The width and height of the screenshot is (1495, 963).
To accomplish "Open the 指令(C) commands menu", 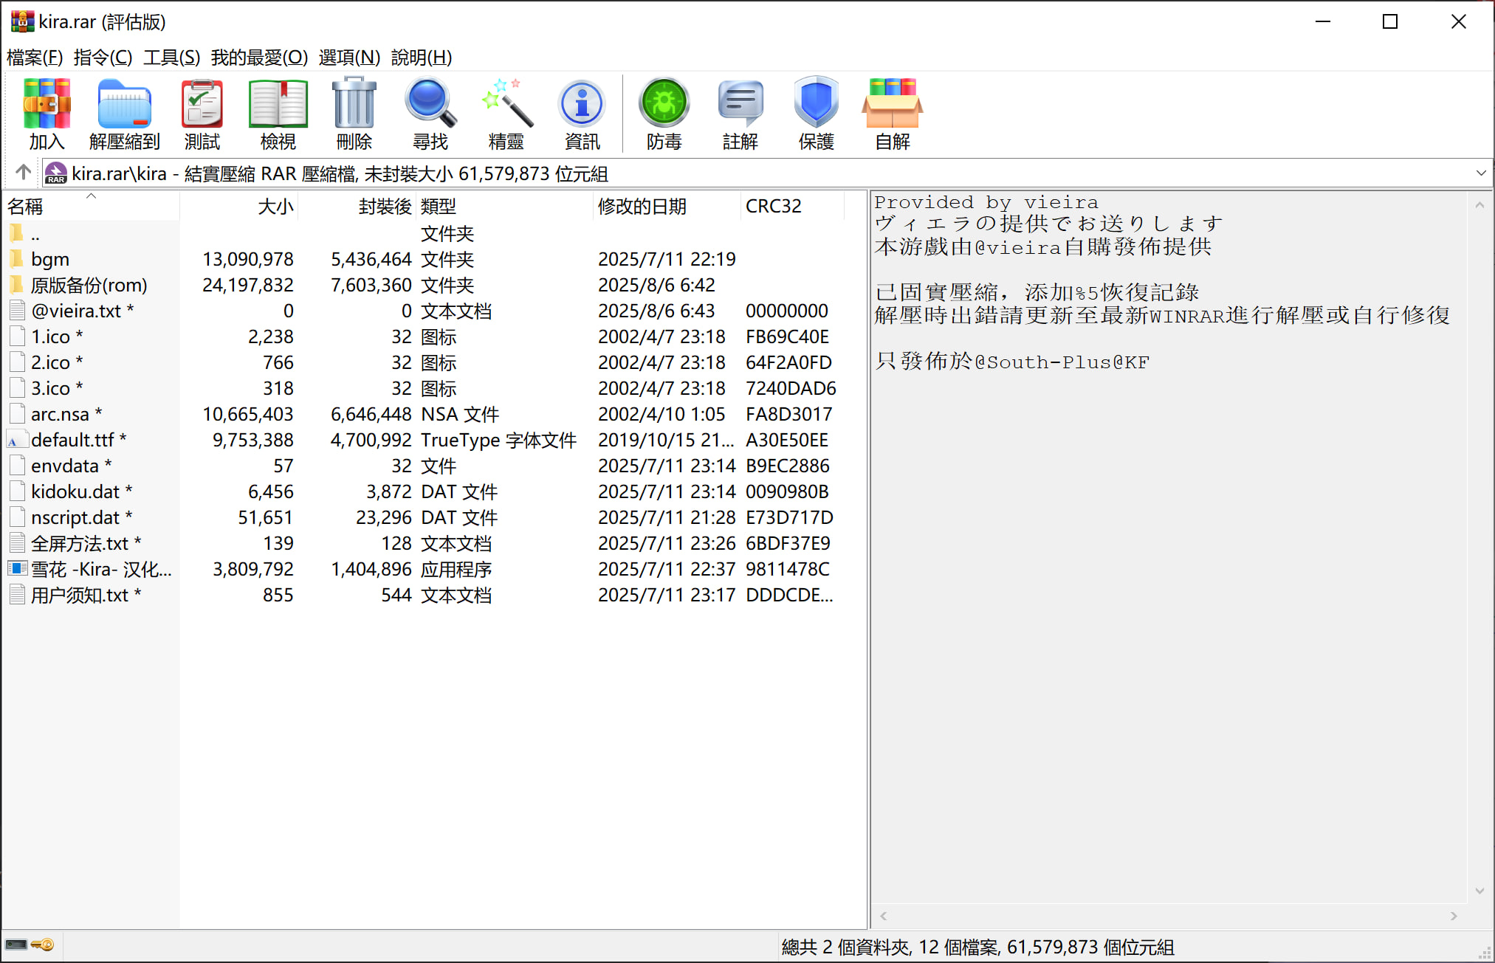I will pos(103,57).
